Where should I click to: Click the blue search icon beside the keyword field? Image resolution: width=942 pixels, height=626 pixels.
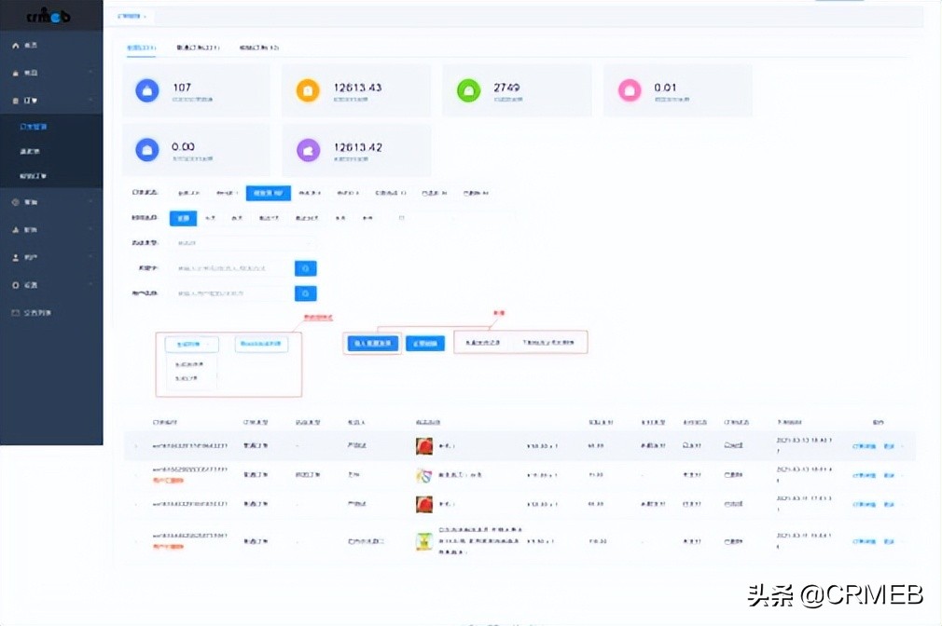coord(305,268)
